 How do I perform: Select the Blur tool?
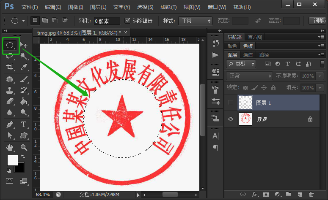(x=10, y=112)
